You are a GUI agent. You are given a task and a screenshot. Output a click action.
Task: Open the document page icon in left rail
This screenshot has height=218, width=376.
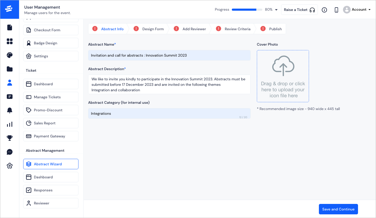(x=10, y=27)
